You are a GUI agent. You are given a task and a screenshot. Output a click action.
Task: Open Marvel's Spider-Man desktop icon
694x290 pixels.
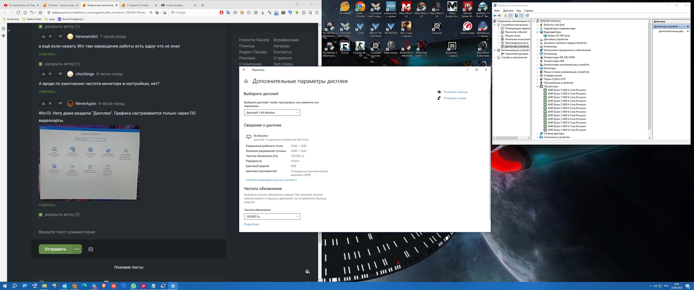(467, 9)
